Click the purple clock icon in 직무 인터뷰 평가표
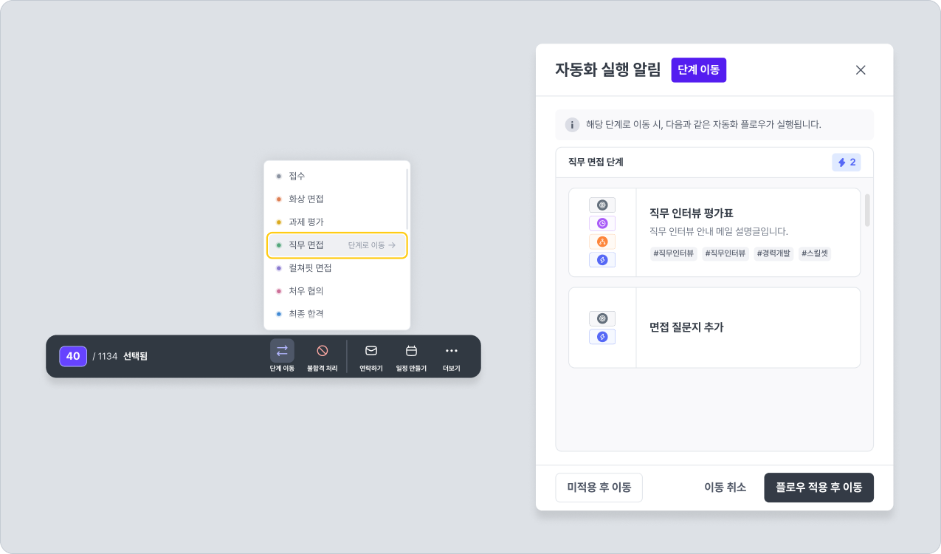This screenshot has width=941, height=554. tap(602, 223)
